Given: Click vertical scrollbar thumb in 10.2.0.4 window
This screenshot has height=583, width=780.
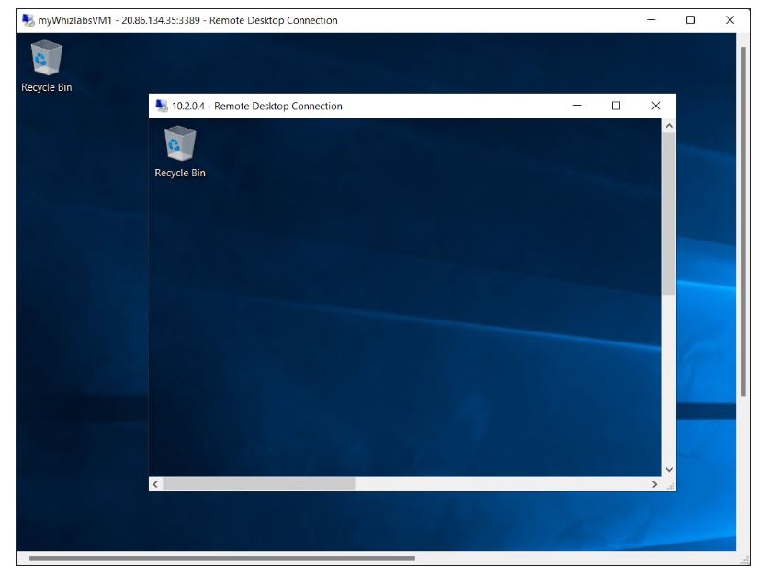Looking at the screenshot, I should coord(669,214).
